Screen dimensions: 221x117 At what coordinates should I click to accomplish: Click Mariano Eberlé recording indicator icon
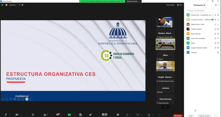pyautogui.click(x=212, y=15)
